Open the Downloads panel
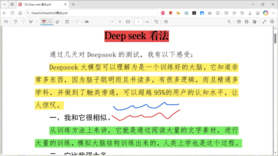The height and width of the screenshot is (156, 278). click(250, 13)
